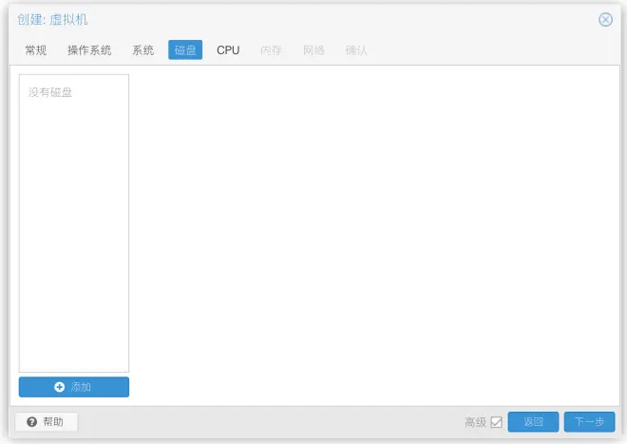The image size is (627, 444).
Task: Click the question mark help icon
Action: 32,421
